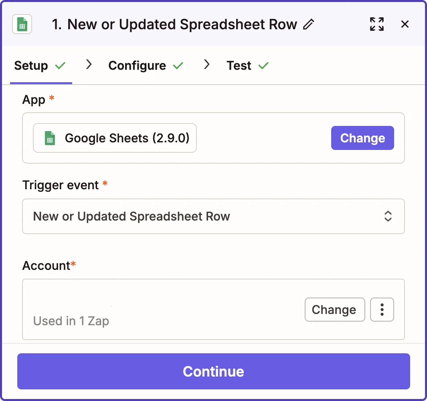Close the step editor panel

(x=405, y=24)
